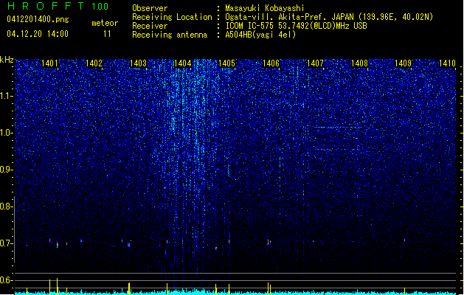Click the 1409 time axis marker

[x=404, y=63]
